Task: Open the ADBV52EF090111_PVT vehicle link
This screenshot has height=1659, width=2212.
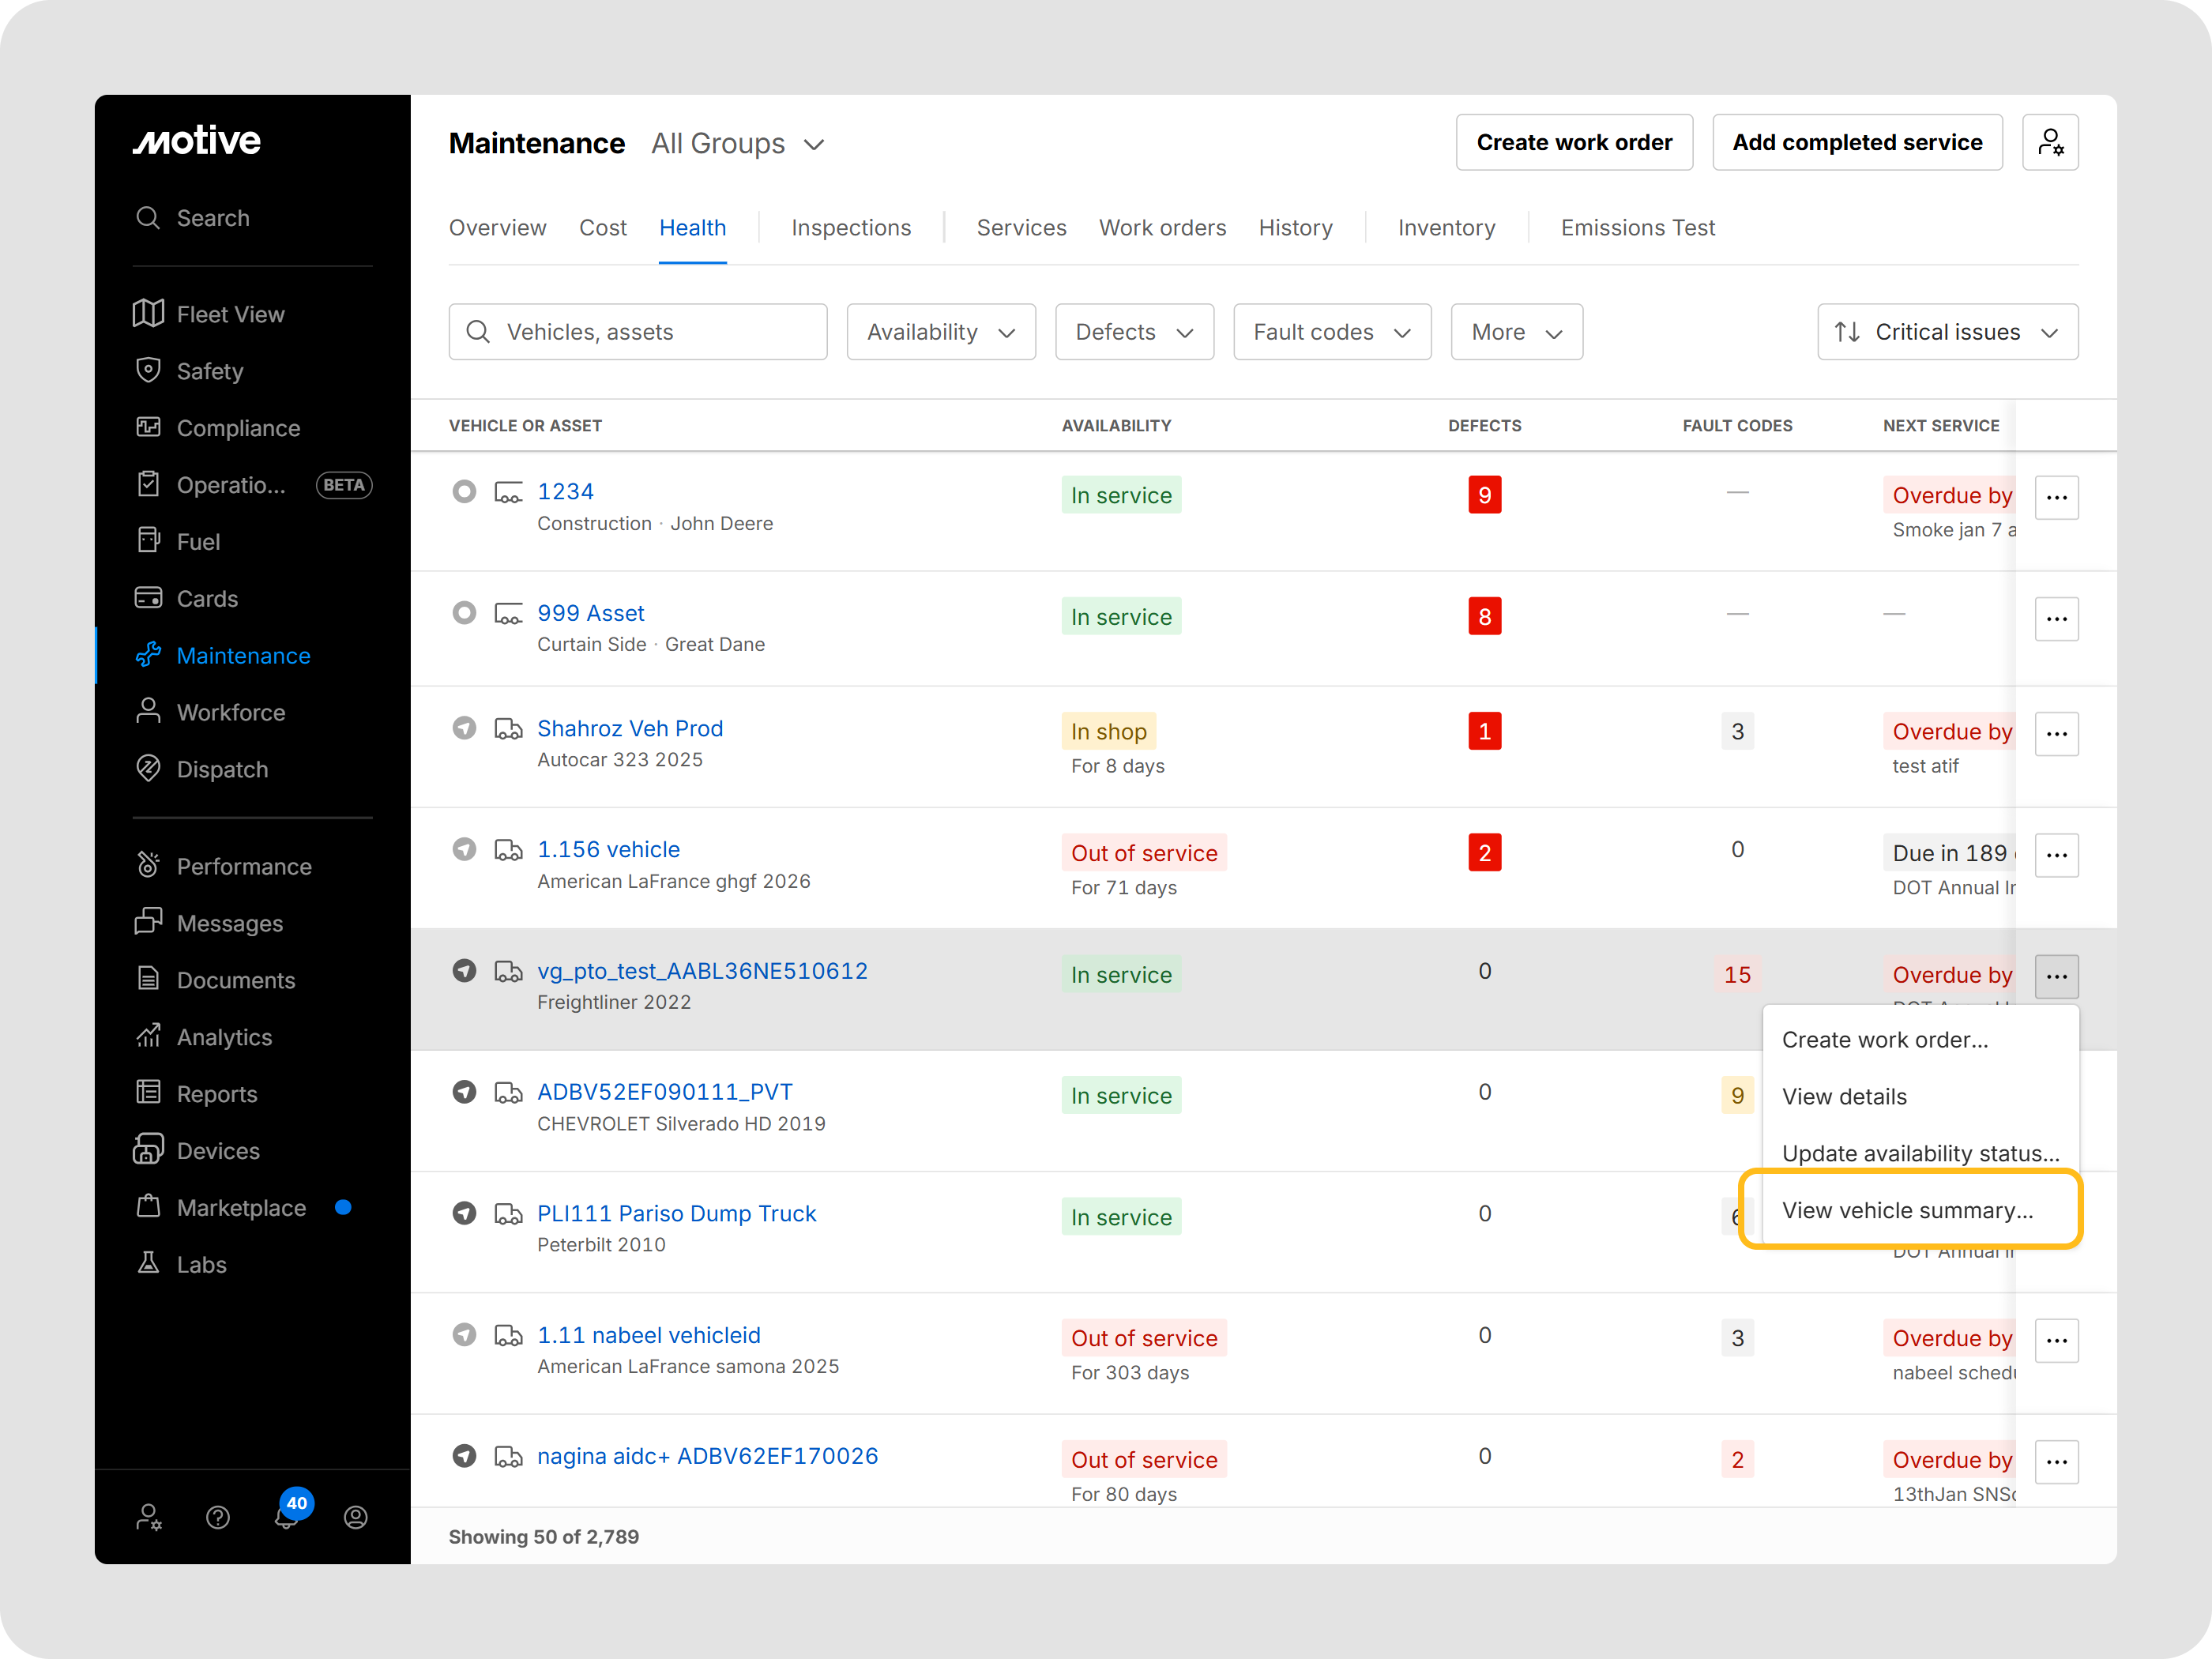Action: (665, 1091)
